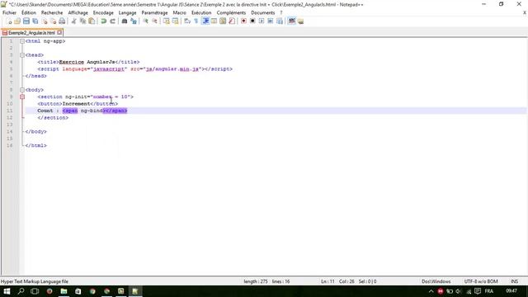This screenshot has width=528, height=297.
Task: Redo the last undone edit
Action: tap(112, 21)
